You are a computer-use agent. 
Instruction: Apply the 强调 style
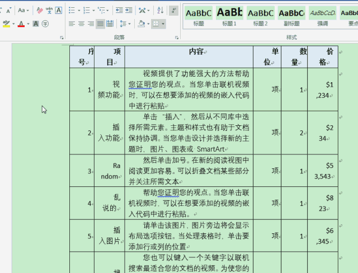pyautogui.click(x=322, y=16)
